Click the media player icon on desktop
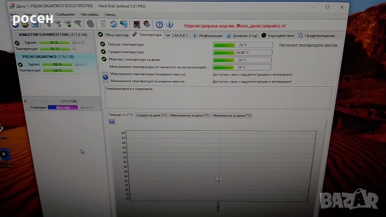Viewport: 386px width, 217px height. (4, 154)
